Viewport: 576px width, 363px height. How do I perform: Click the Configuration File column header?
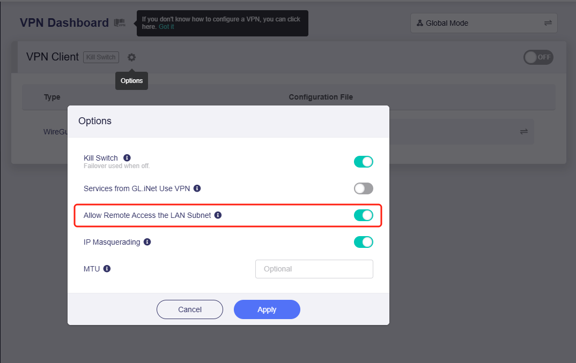coord(321,97)
